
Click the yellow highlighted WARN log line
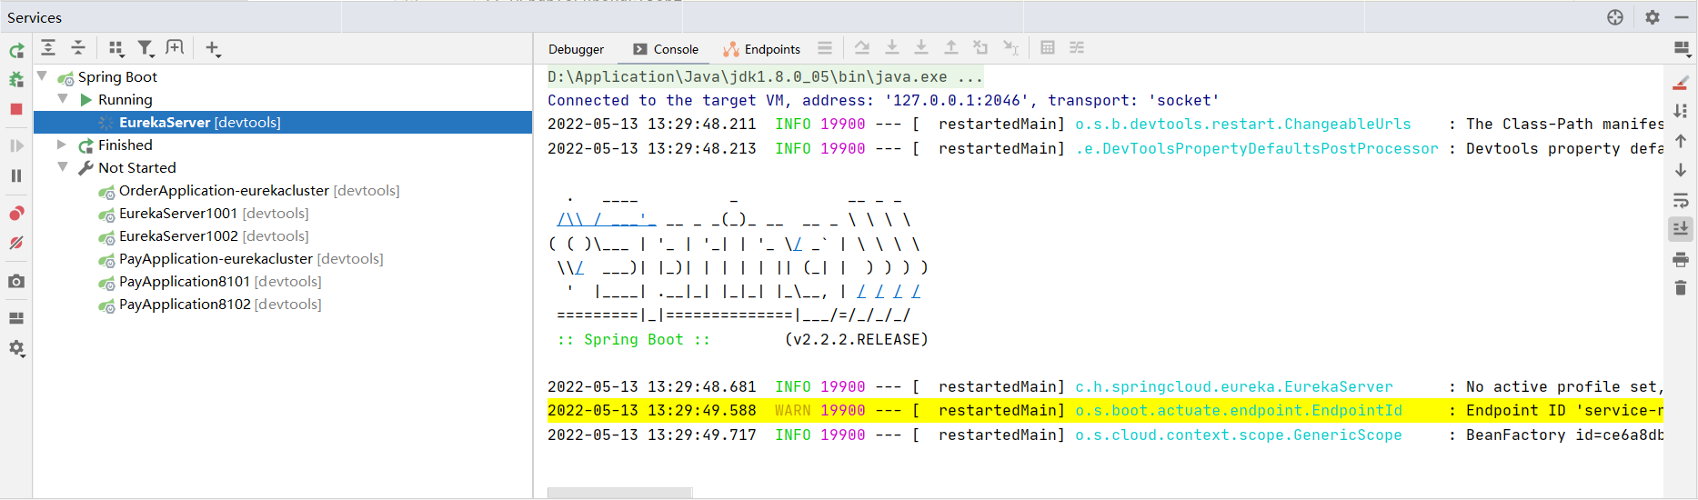point(1105,411)
